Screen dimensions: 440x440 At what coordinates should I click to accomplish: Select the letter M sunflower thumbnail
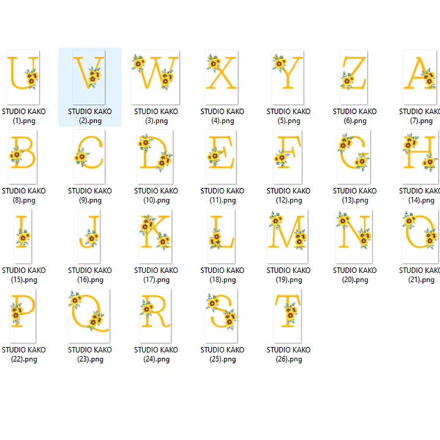pos(288,236)
